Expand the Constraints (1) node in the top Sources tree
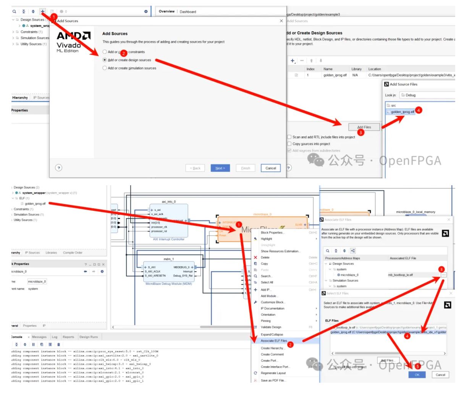472x398 pixels. (13, 32)
